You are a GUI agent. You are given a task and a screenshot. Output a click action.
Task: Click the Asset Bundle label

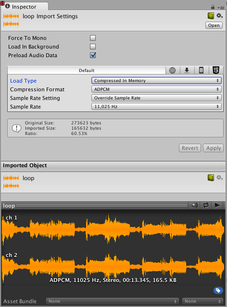tap(20, 301)
